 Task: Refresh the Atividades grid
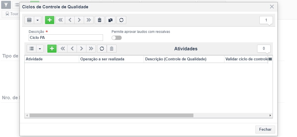102,49
